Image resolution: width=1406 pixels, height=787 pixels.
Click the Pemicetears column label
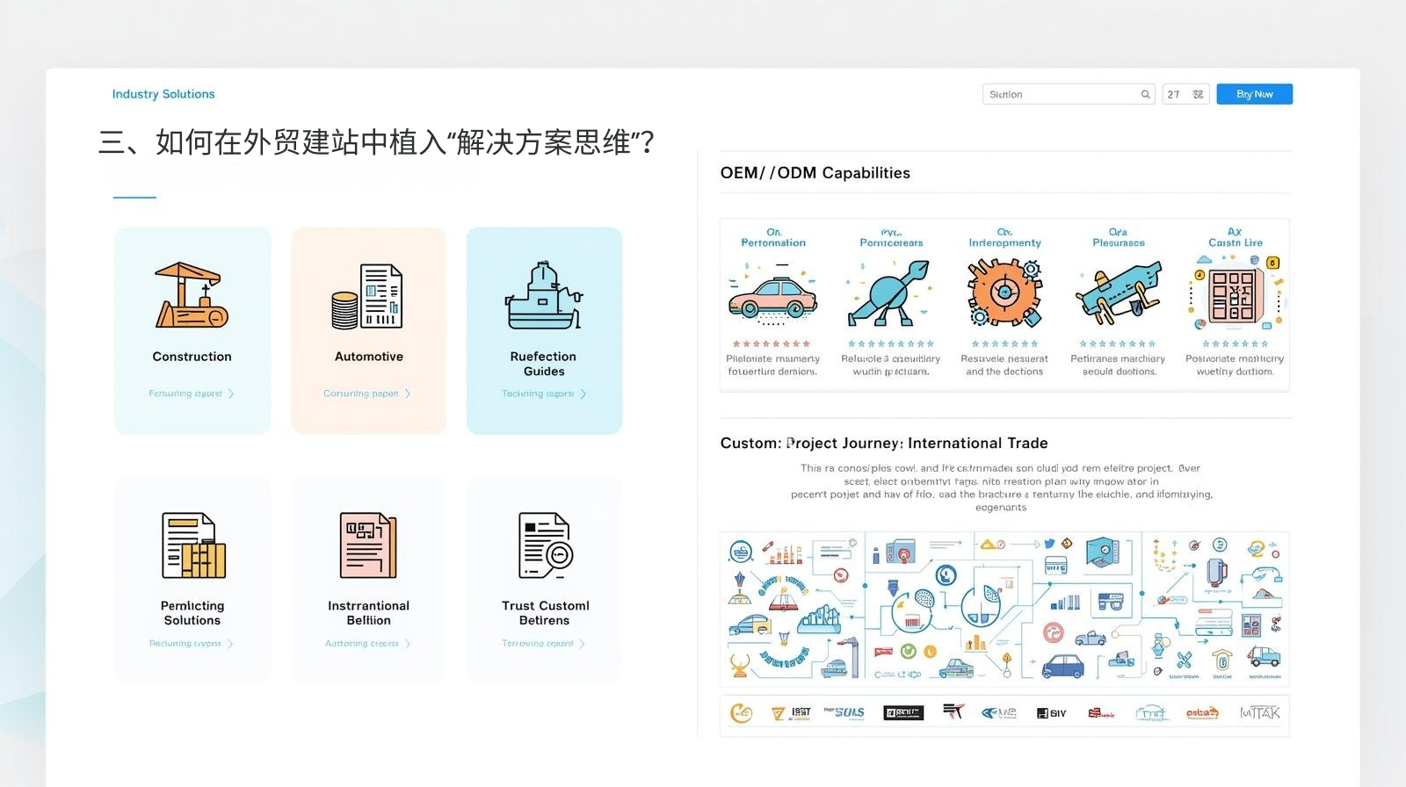pos(891,238)
